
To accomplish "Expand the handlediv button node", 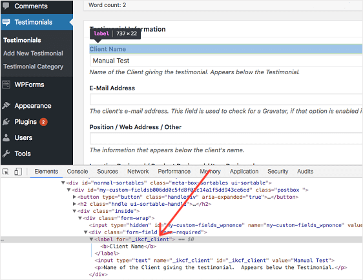I will (74, 197).
